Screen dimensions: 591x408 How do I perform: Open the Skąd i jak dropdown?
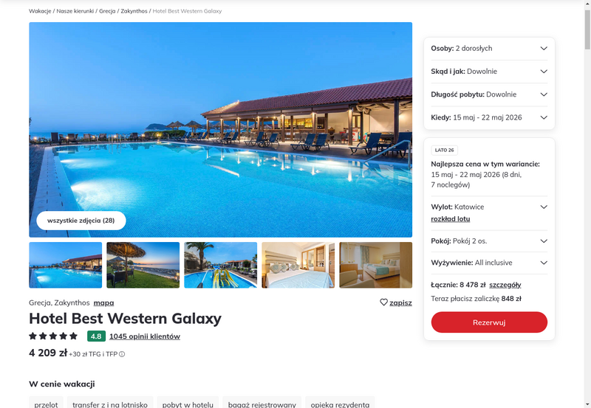[489, 72]
